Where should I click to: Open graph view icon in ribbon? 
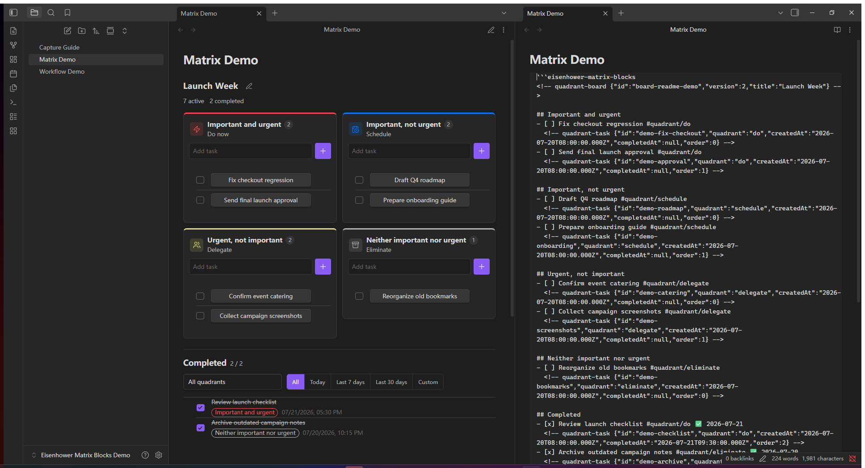13,45
